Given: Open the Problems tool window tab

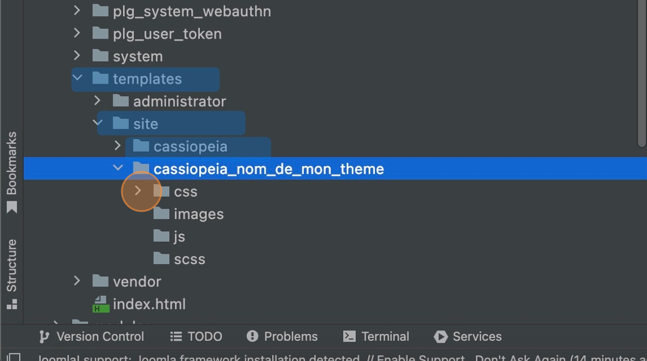Looking at the screenshot, I should click(291, 337).
